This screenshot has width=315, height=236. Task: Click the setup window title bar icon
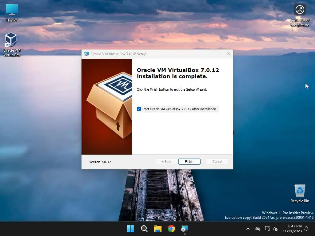(86, 54)
